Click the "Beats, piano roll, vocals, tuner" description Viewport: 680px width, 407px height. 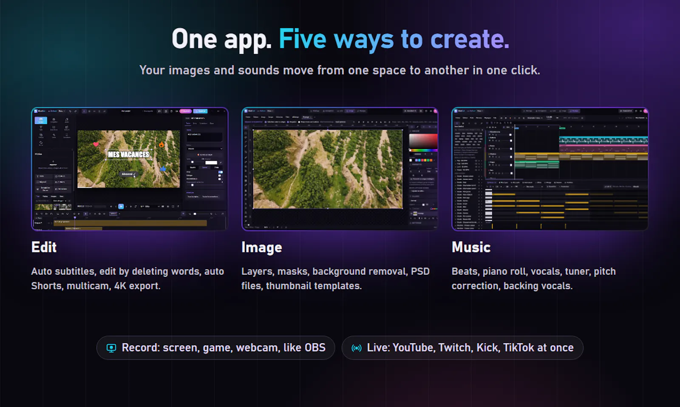point(533,279)
